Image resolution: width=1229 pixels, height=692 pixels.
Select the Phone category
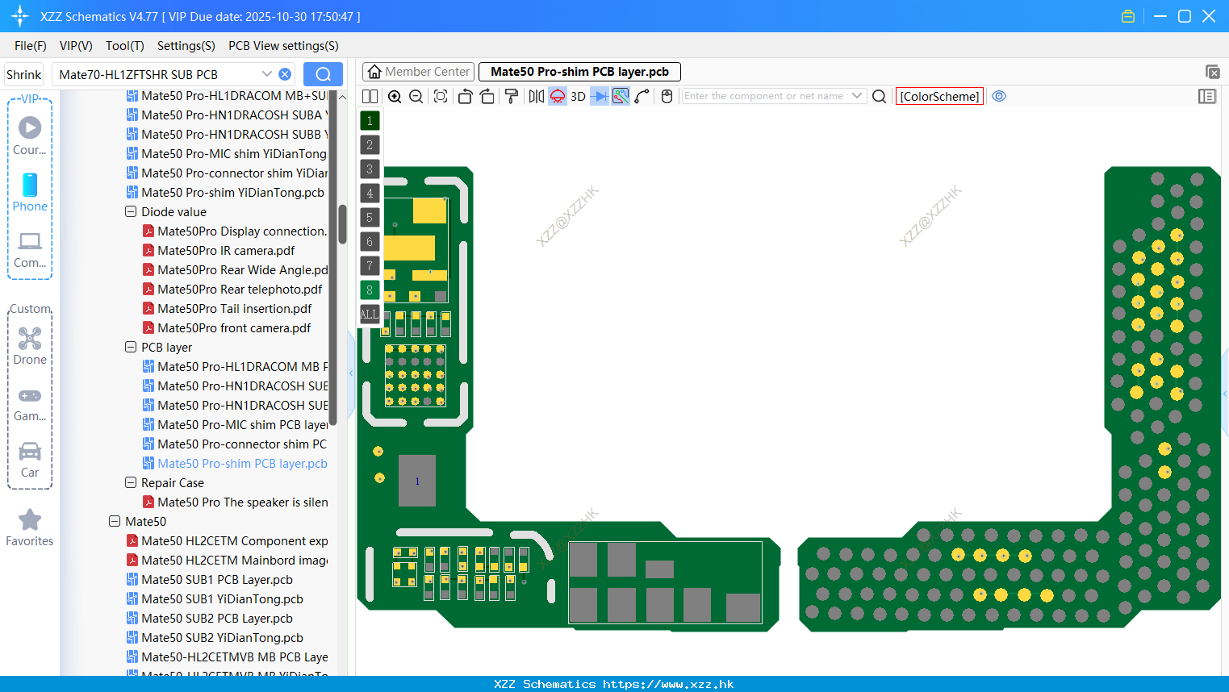(x=30, y=192)
